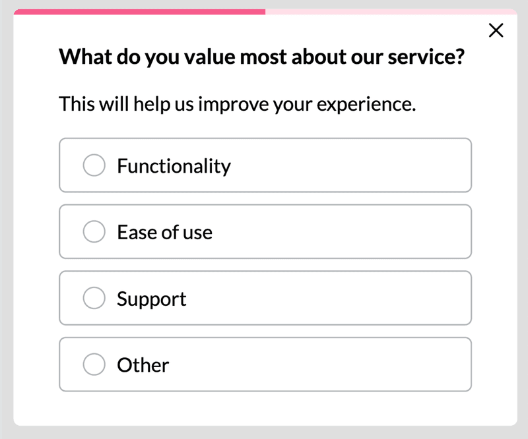
Task: Choose the Other answer row
Action: (264, 364)
